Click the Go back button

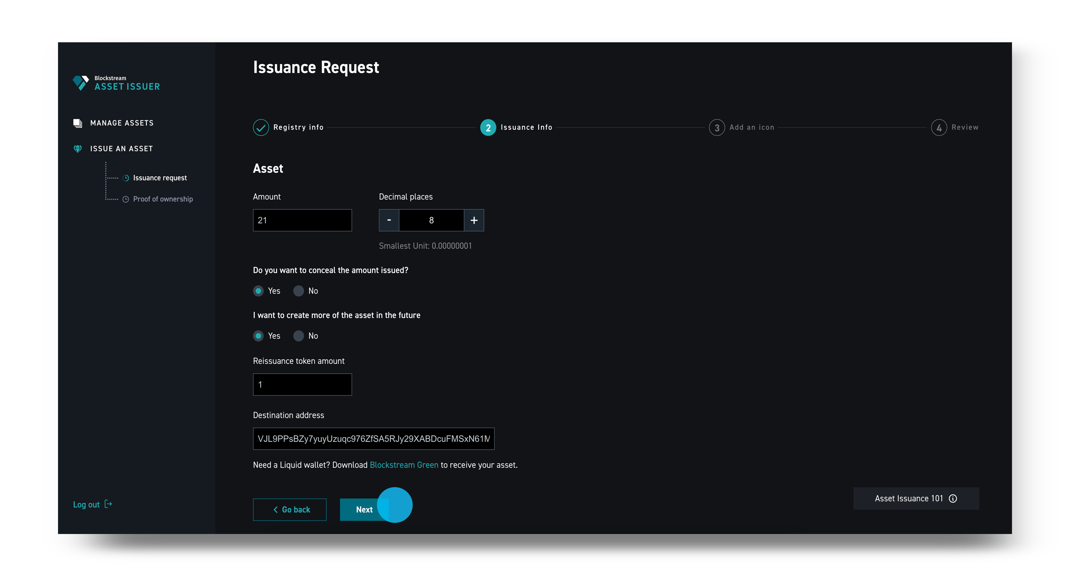290,509
